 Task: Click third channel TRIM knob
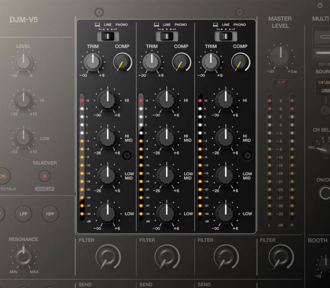point(211,62)
